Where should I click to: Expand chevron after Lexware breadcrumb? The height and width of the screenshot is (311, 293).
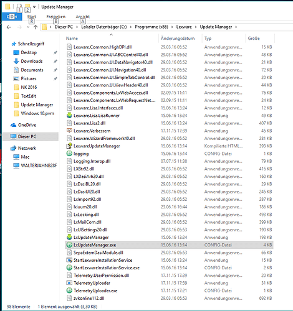pos(196,27)
